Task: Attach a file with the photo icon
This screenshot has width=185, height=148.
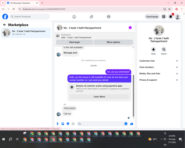Action: tap(63, 124)
